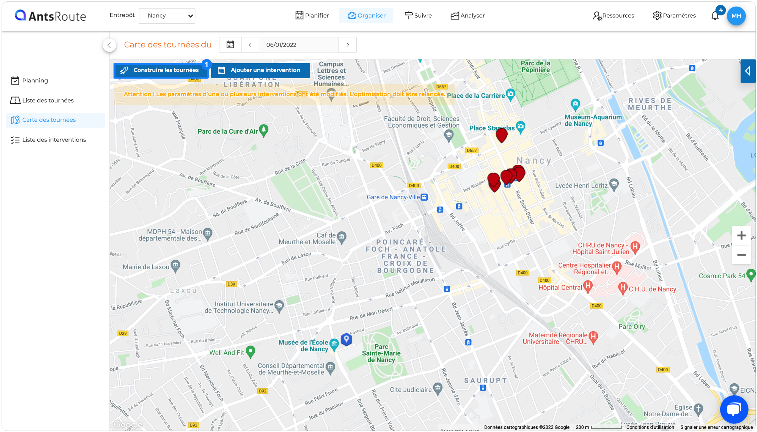Click Construire les tournées button

(x=161, y=70)
